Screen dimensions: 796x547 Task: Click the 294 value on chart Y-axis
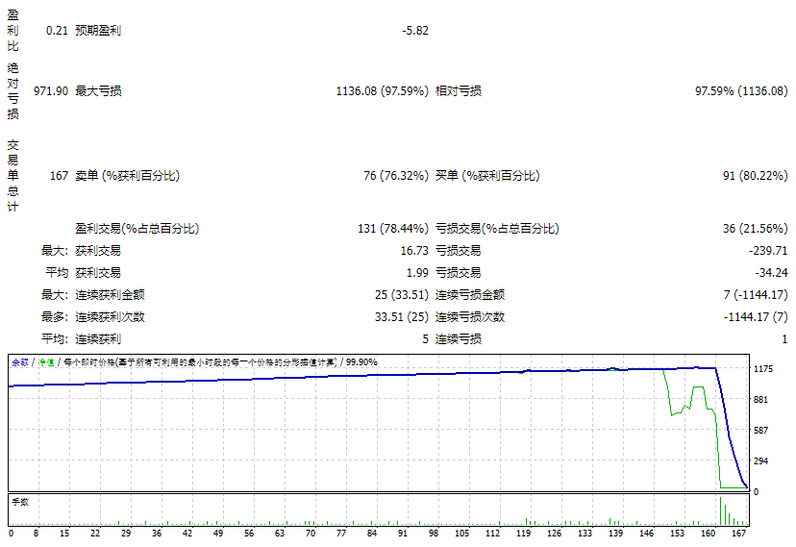761,461
